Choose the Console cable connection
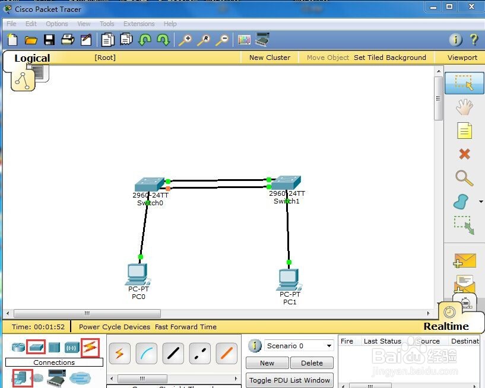 [146, 353]
